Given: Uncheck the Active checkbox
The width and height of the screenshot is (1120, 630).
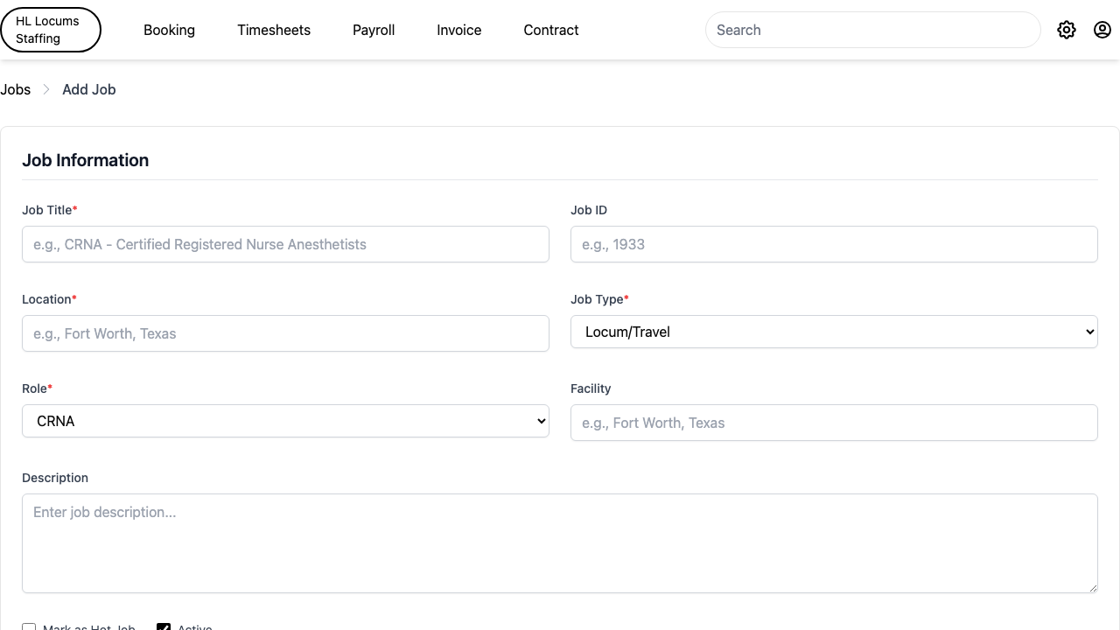Looking at the screenshot, I should [x=164, y=627].
